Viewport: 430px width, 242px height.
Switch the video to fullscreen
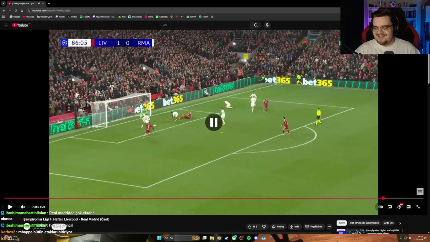point(418,207)
